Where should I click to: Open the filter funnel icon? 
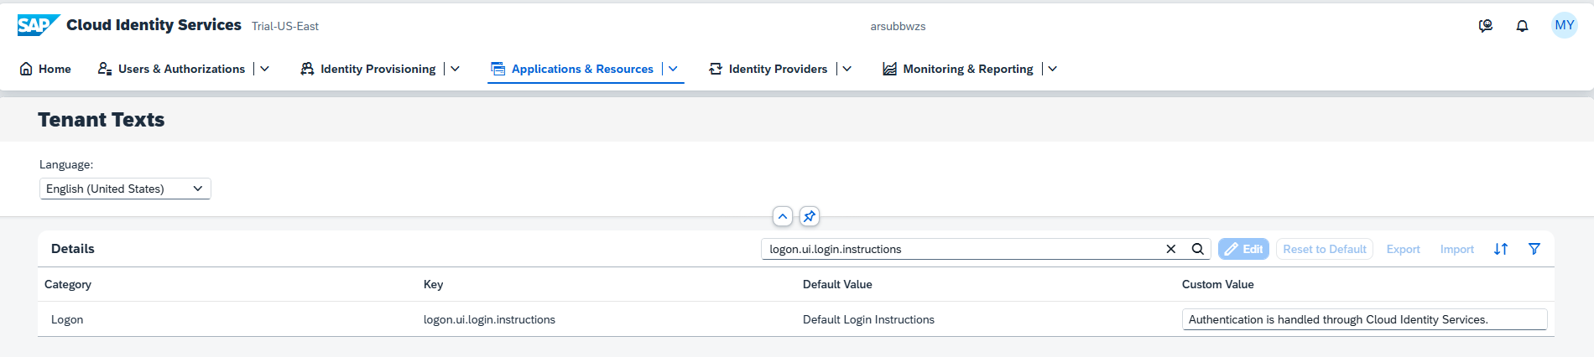tap(1534, 249)
